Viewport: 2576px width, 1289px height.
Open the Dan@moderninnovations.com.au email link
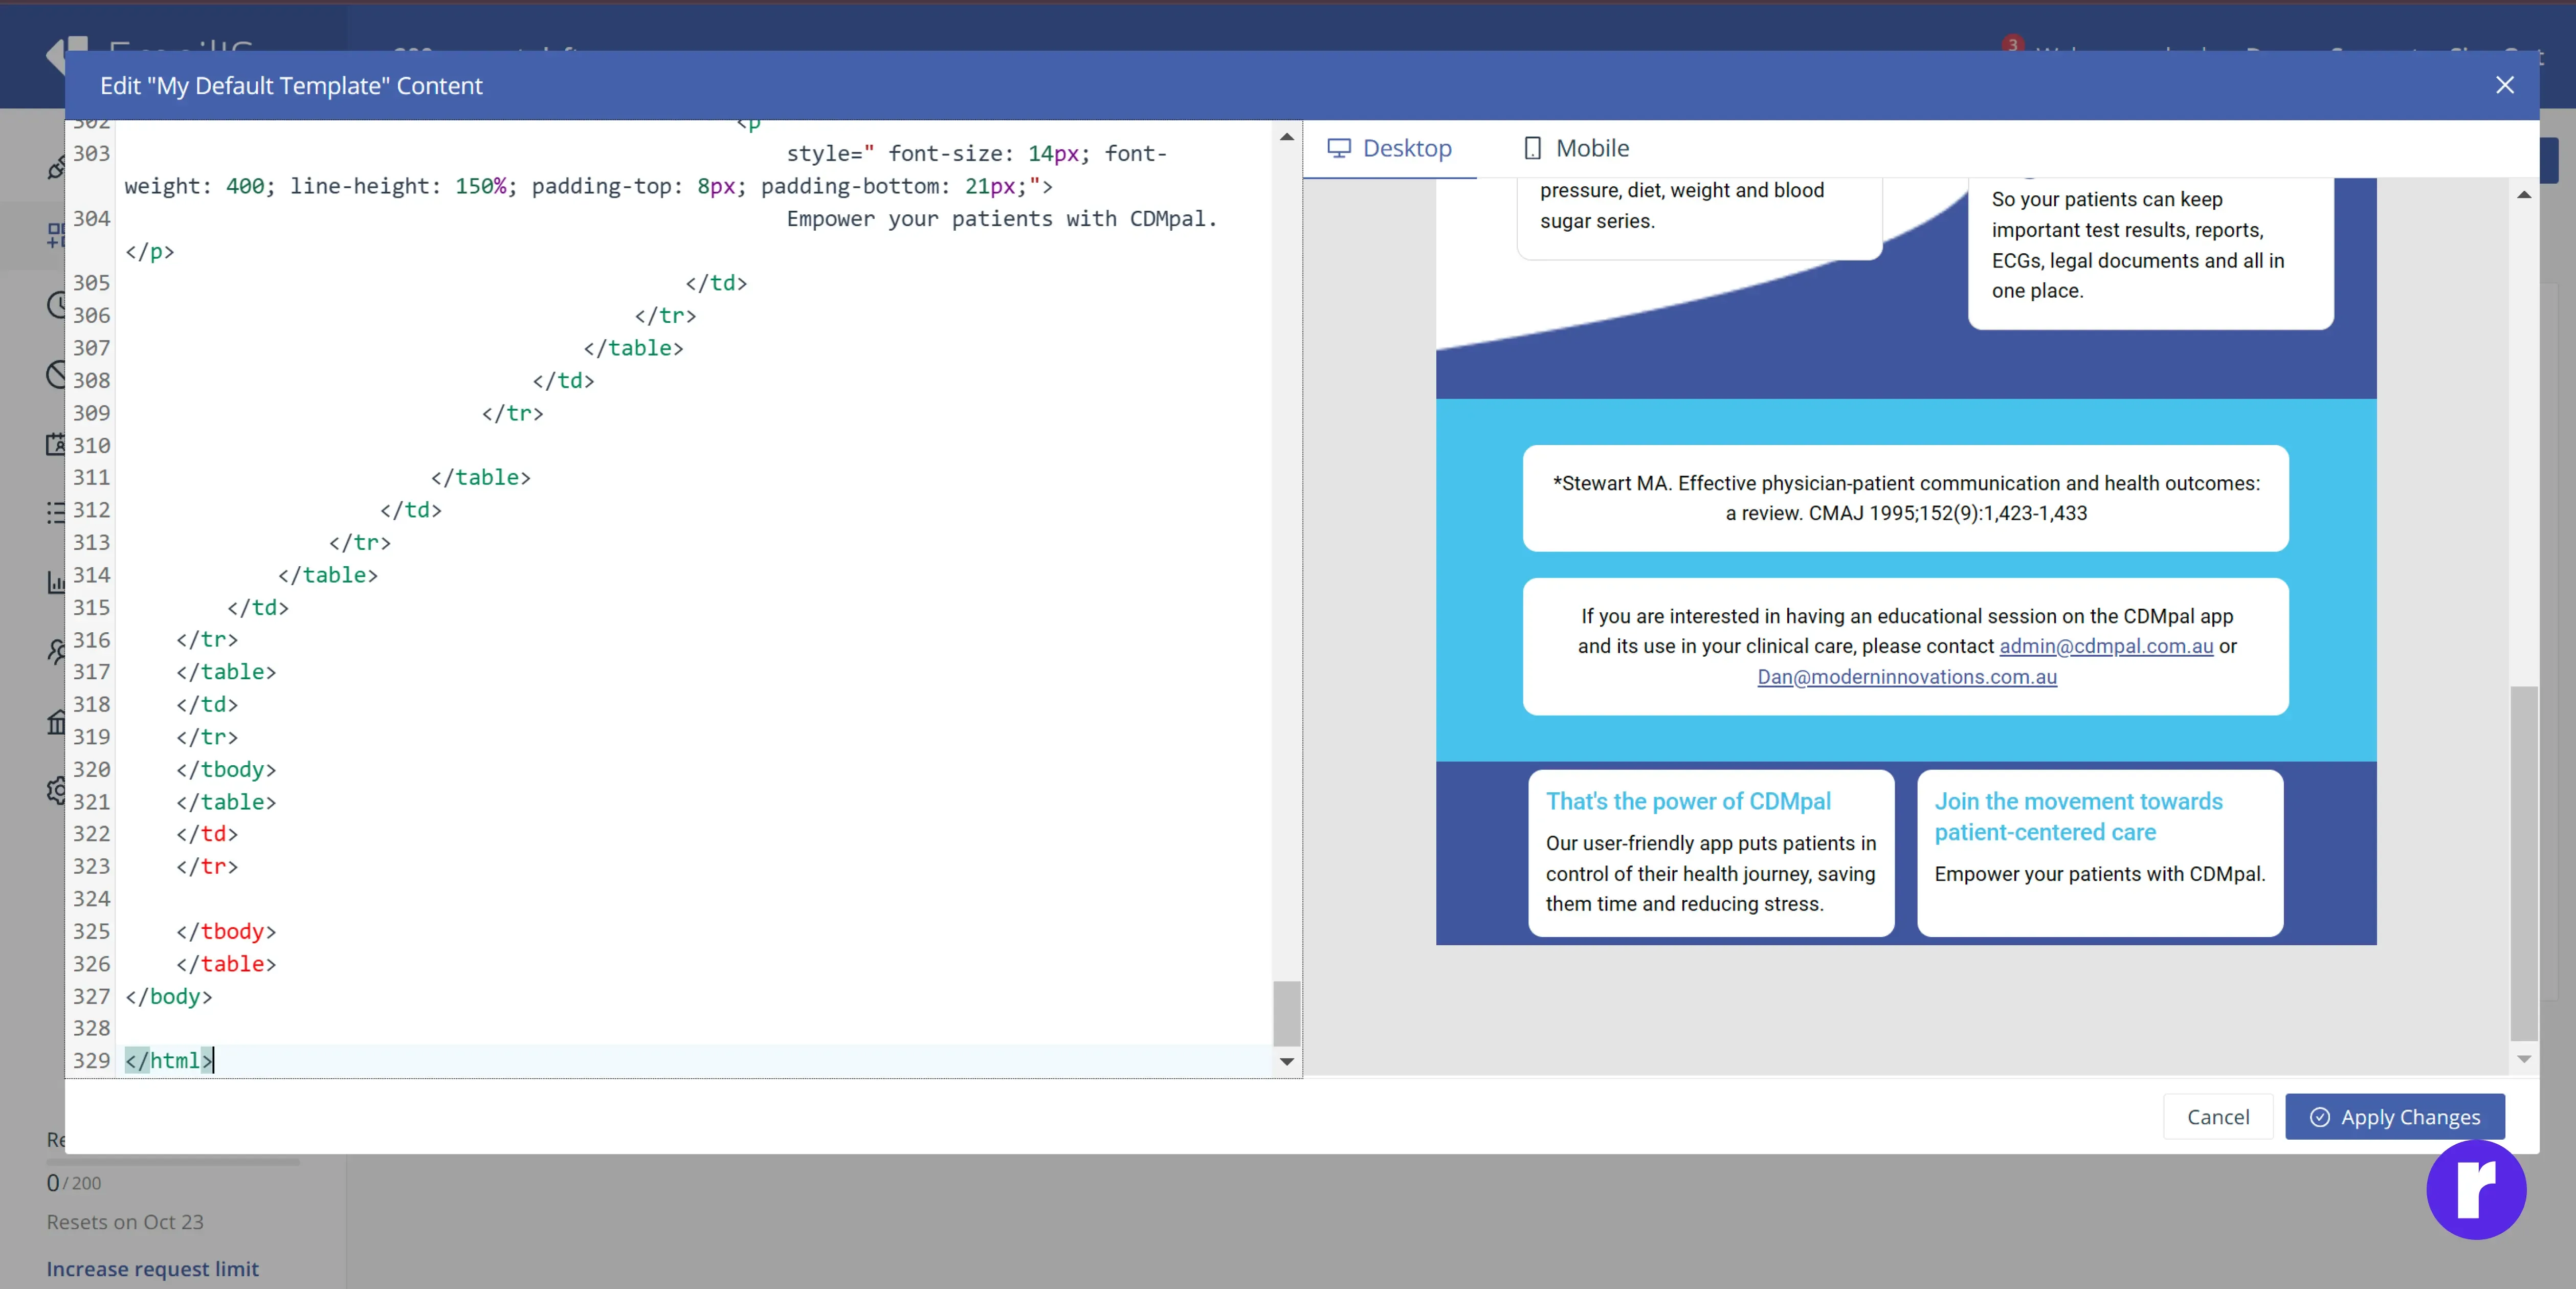[1906, 677]
